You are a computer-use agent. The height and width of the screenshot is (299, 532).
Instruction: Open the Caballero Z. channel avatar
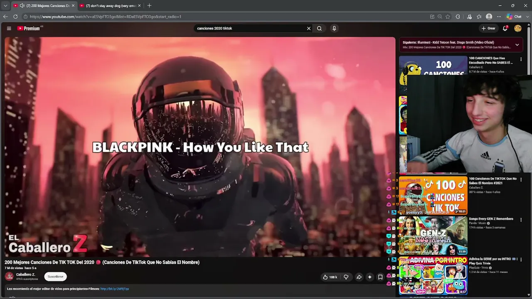[x=9, y=277]
